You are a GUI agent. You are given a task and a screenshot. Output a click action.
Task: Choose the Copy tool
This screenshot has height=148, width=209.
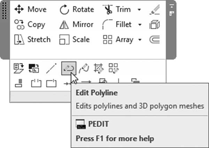(x=30, y=24)
